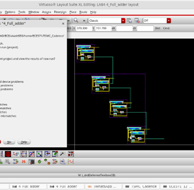The image size is (194, 190).
Task: Click the blue square with red dot icon
Action: point(47,154)
